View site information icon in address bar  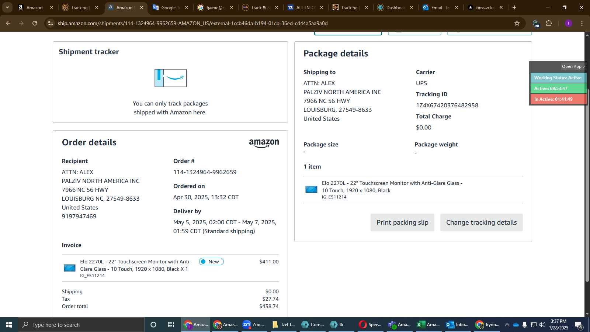point(51,23)
